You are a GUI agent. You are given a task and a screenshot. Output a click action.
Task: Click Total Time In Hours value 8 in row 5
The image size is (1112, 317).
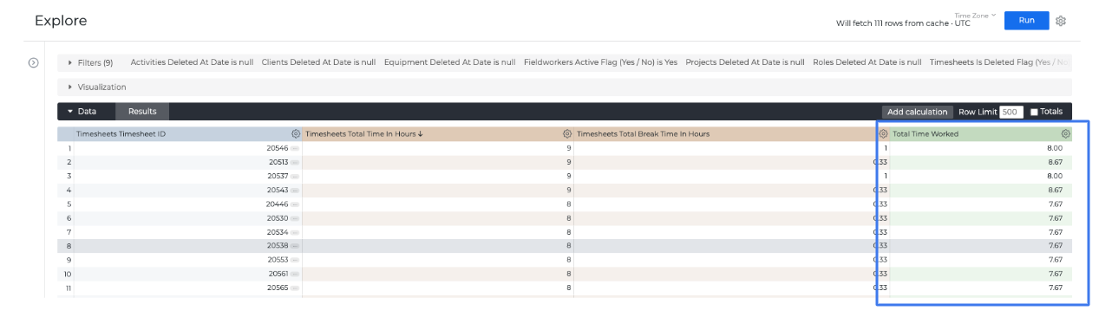[x=569, y=204]
